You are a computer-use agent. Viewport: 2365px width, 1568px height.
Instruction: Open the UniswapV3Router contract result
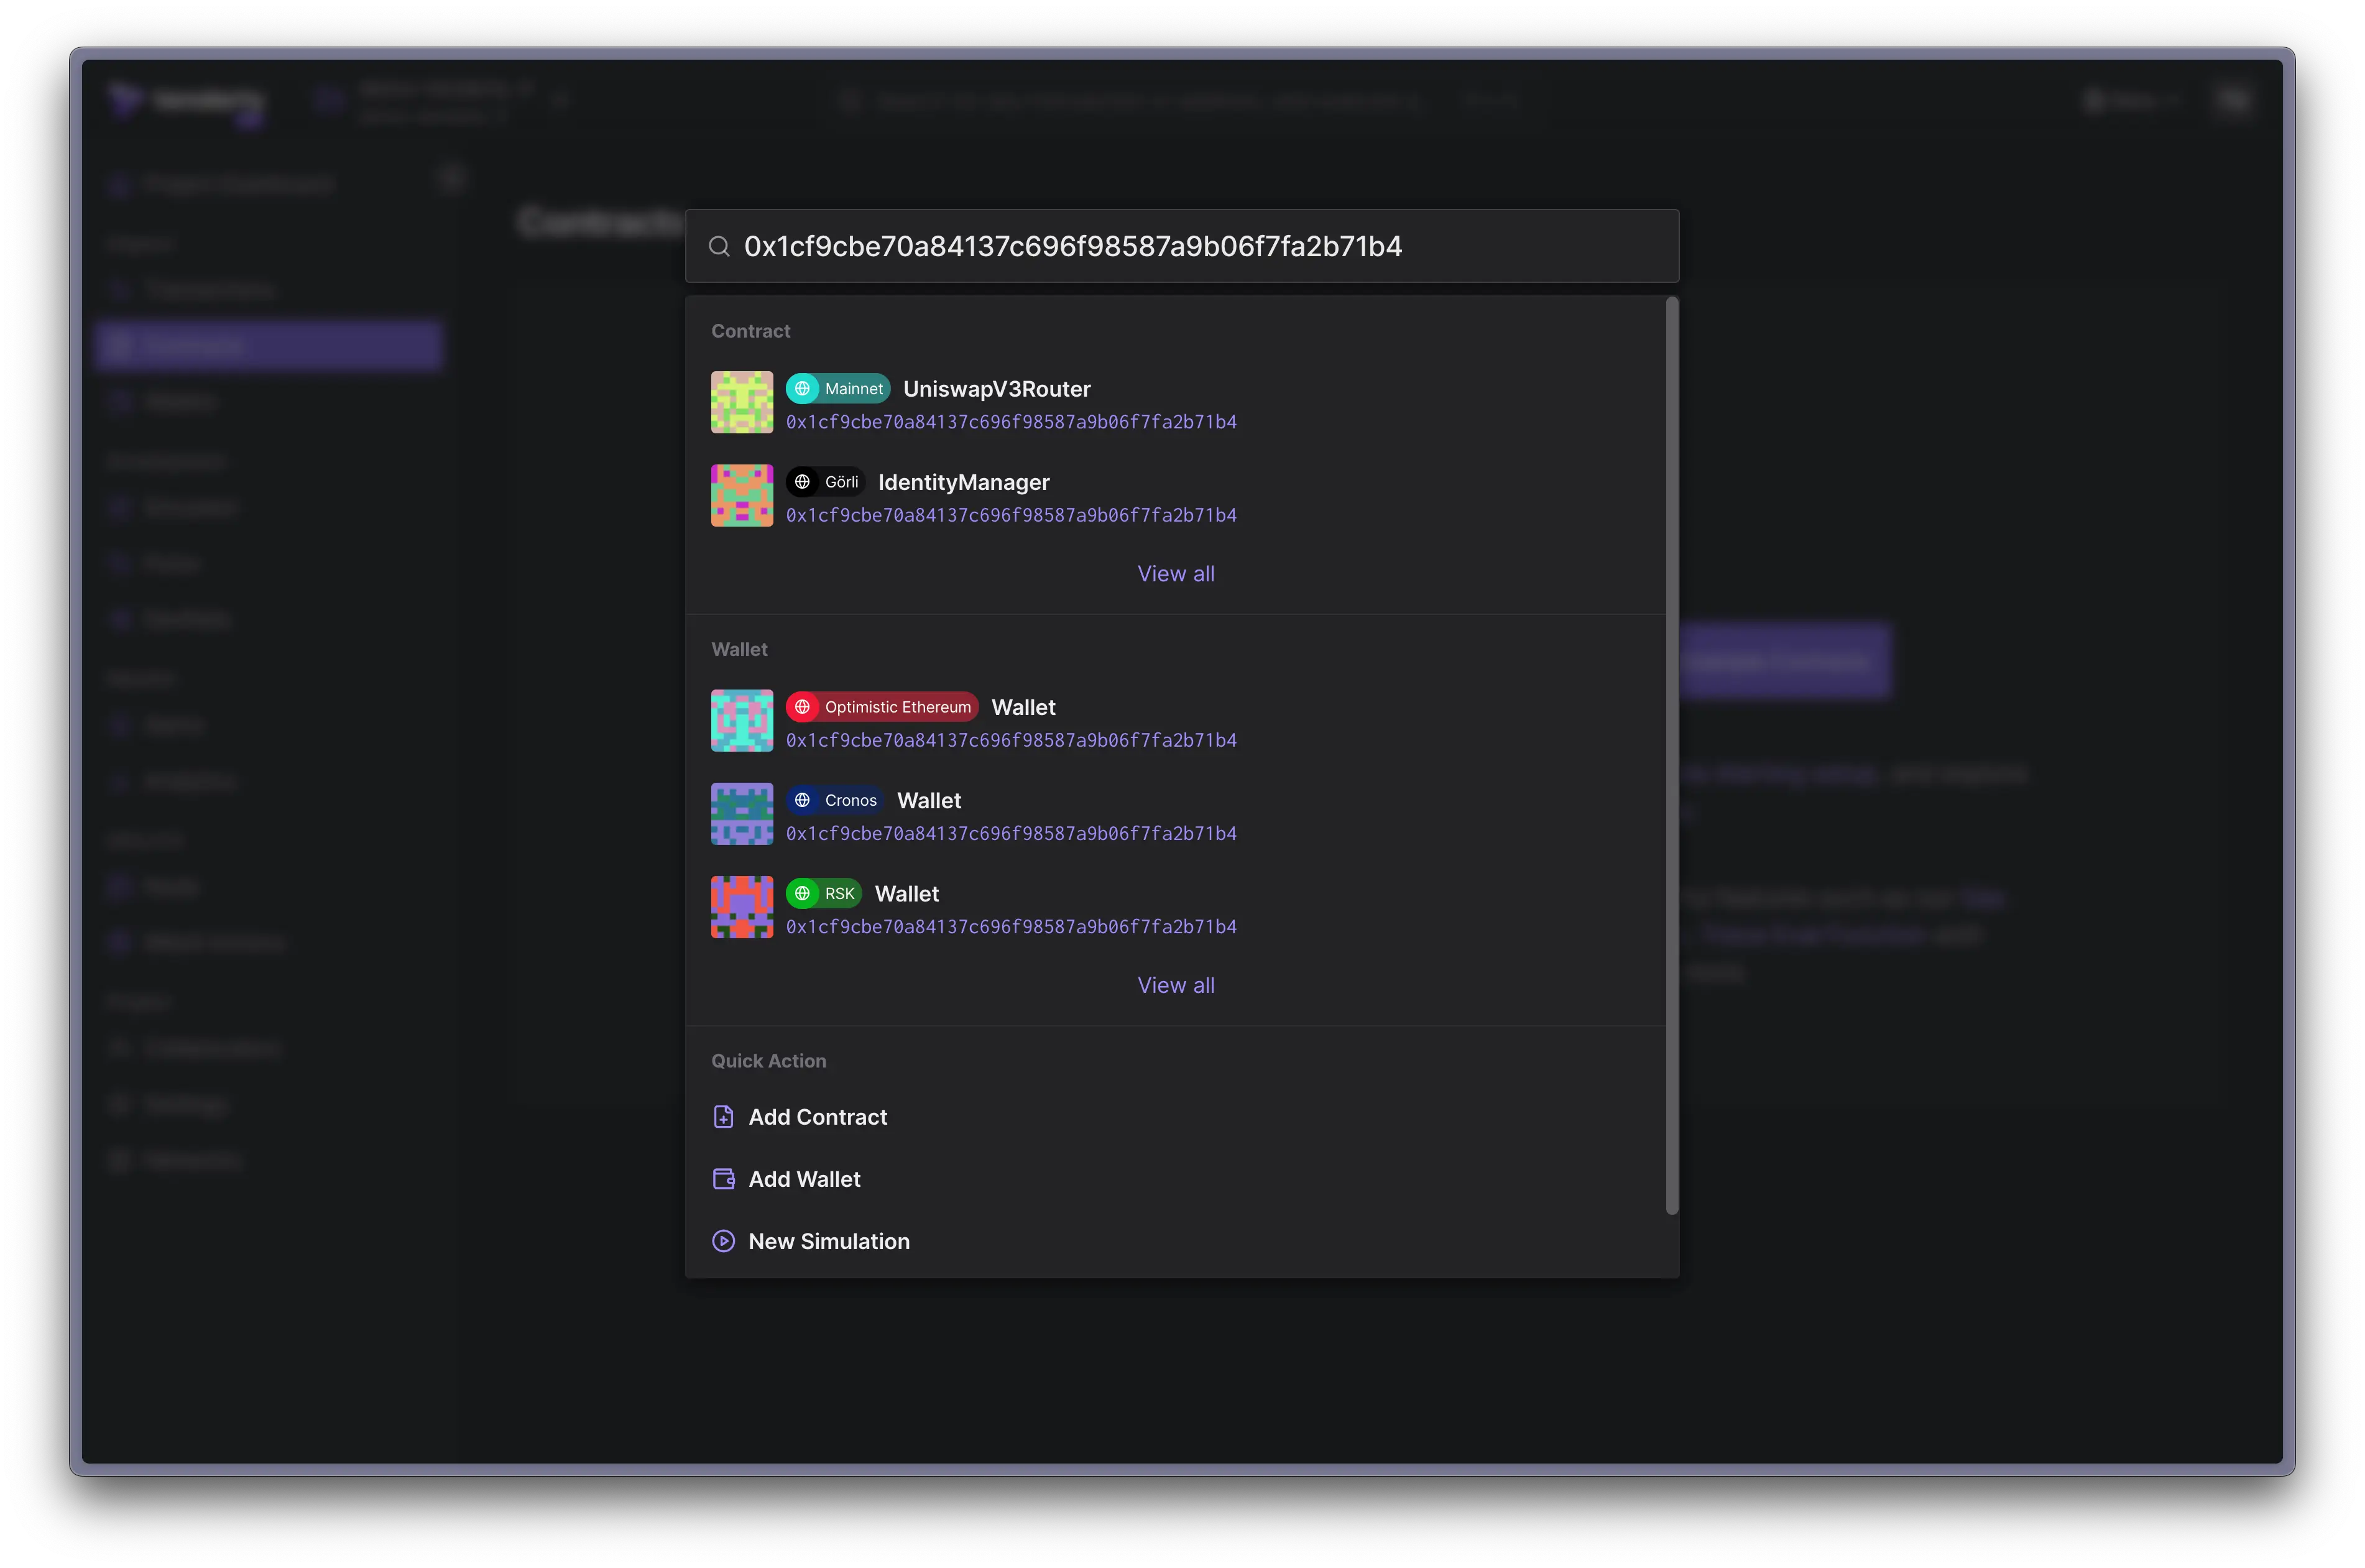[1175, 402]
